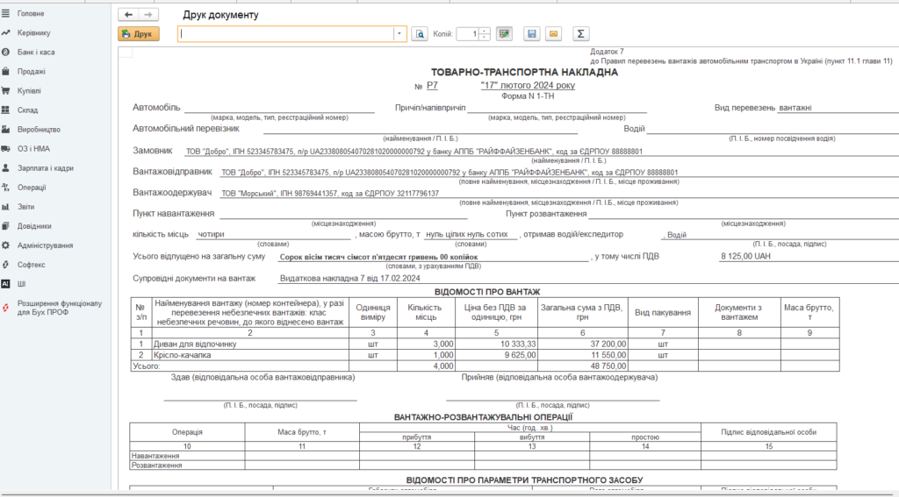The image size is (899, 497).
Task: Save the document with the floppy disk icon
Action: [532, 34]
